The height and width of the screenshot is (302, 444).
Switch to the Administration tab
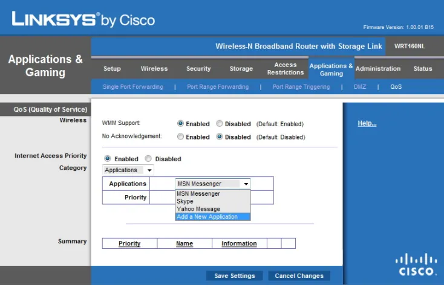pyautogui.click(x=377, y=69)
